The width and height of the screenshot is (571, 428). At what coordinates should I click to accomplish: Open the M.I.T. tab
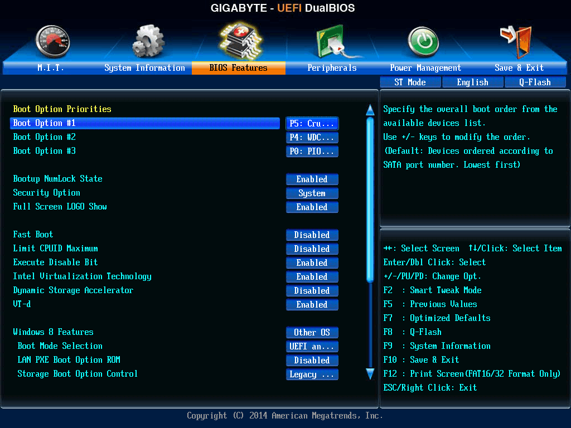point(51,67)
